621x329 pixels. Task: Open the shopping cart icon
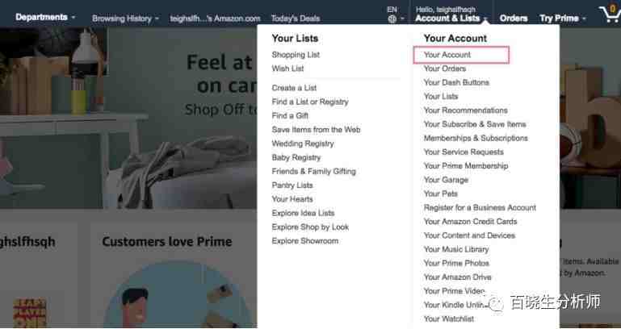click(x=611, y=15)
